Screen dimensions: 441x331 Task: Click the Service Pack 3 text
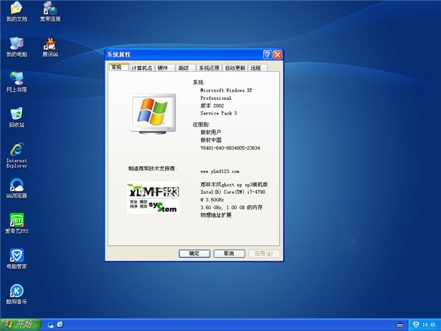tap(218, 113)
